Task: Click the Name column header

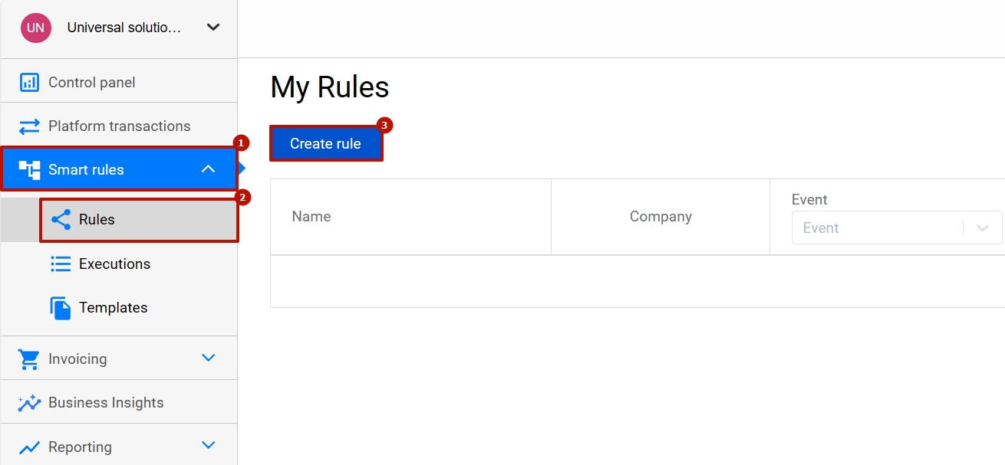Action: pos(311,217)
